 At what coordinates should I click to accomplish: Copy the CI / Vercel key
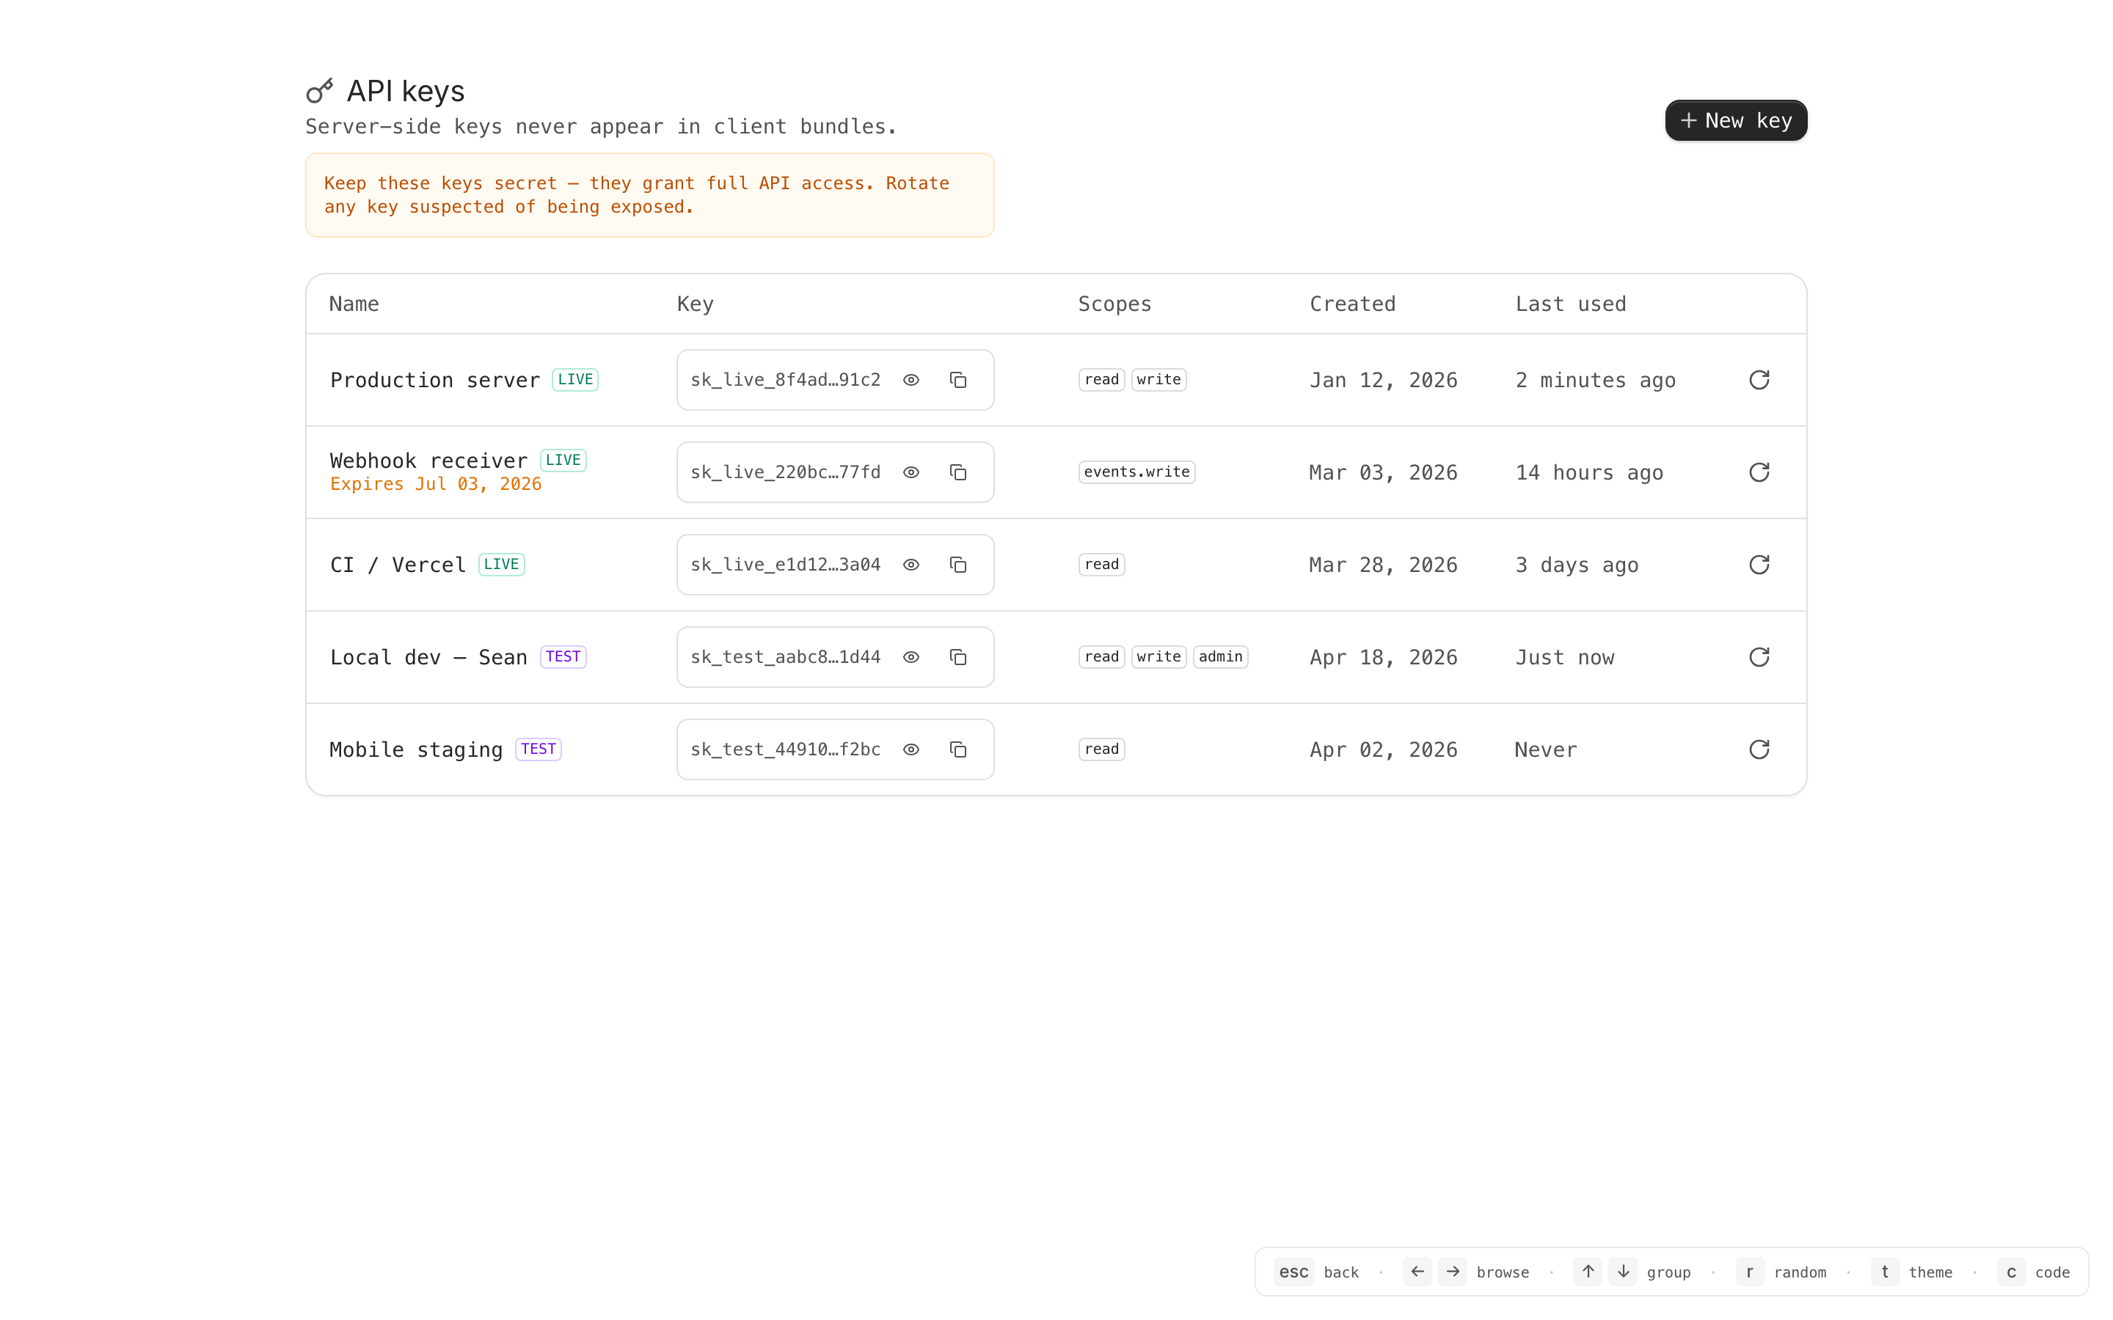[x=958, y=565]
